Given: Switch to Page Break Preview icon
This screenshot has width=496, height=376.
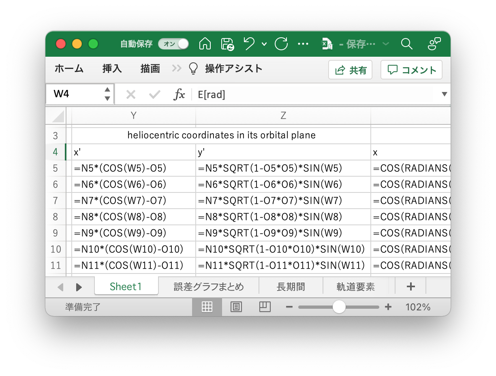Looking at the screenshot, I should (x=265, y=307).
